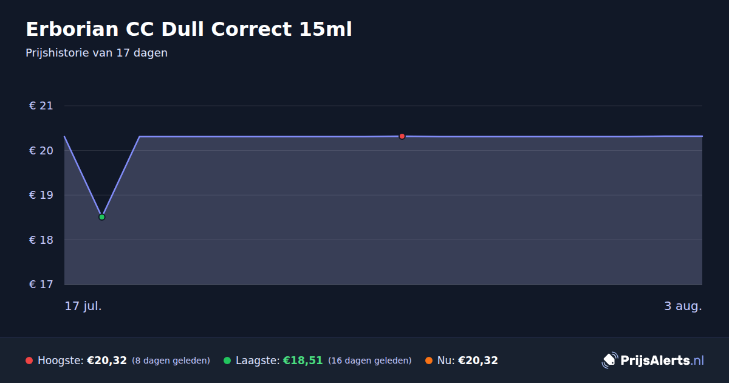Viewport: 729px width, 383px height.
Task: Click the highest price value €20,32
Action: [107, 361]
